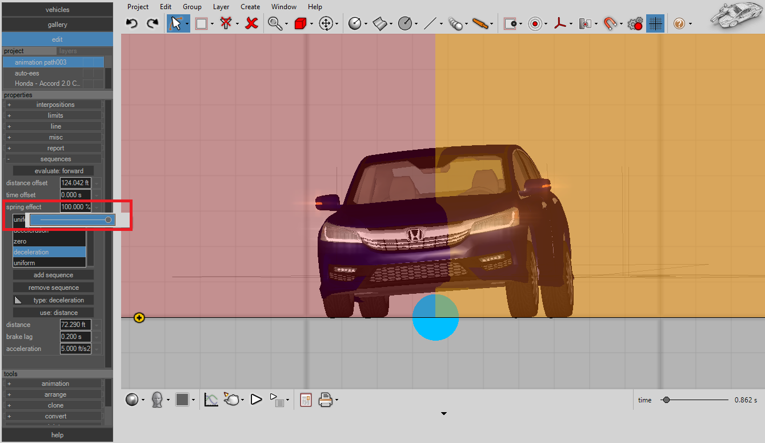Expand the report section
The width and height of the screenshot is (765, 443).
point(53,148)
